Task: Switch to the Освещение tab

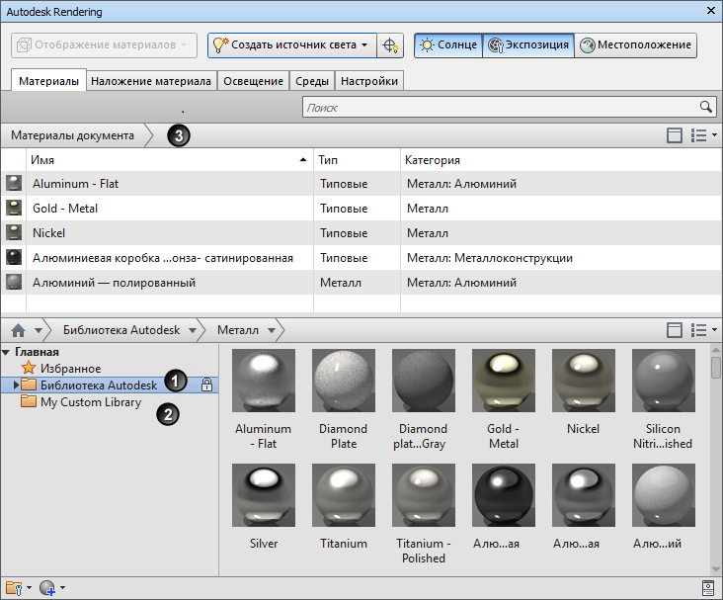Action: pos(253,81)
